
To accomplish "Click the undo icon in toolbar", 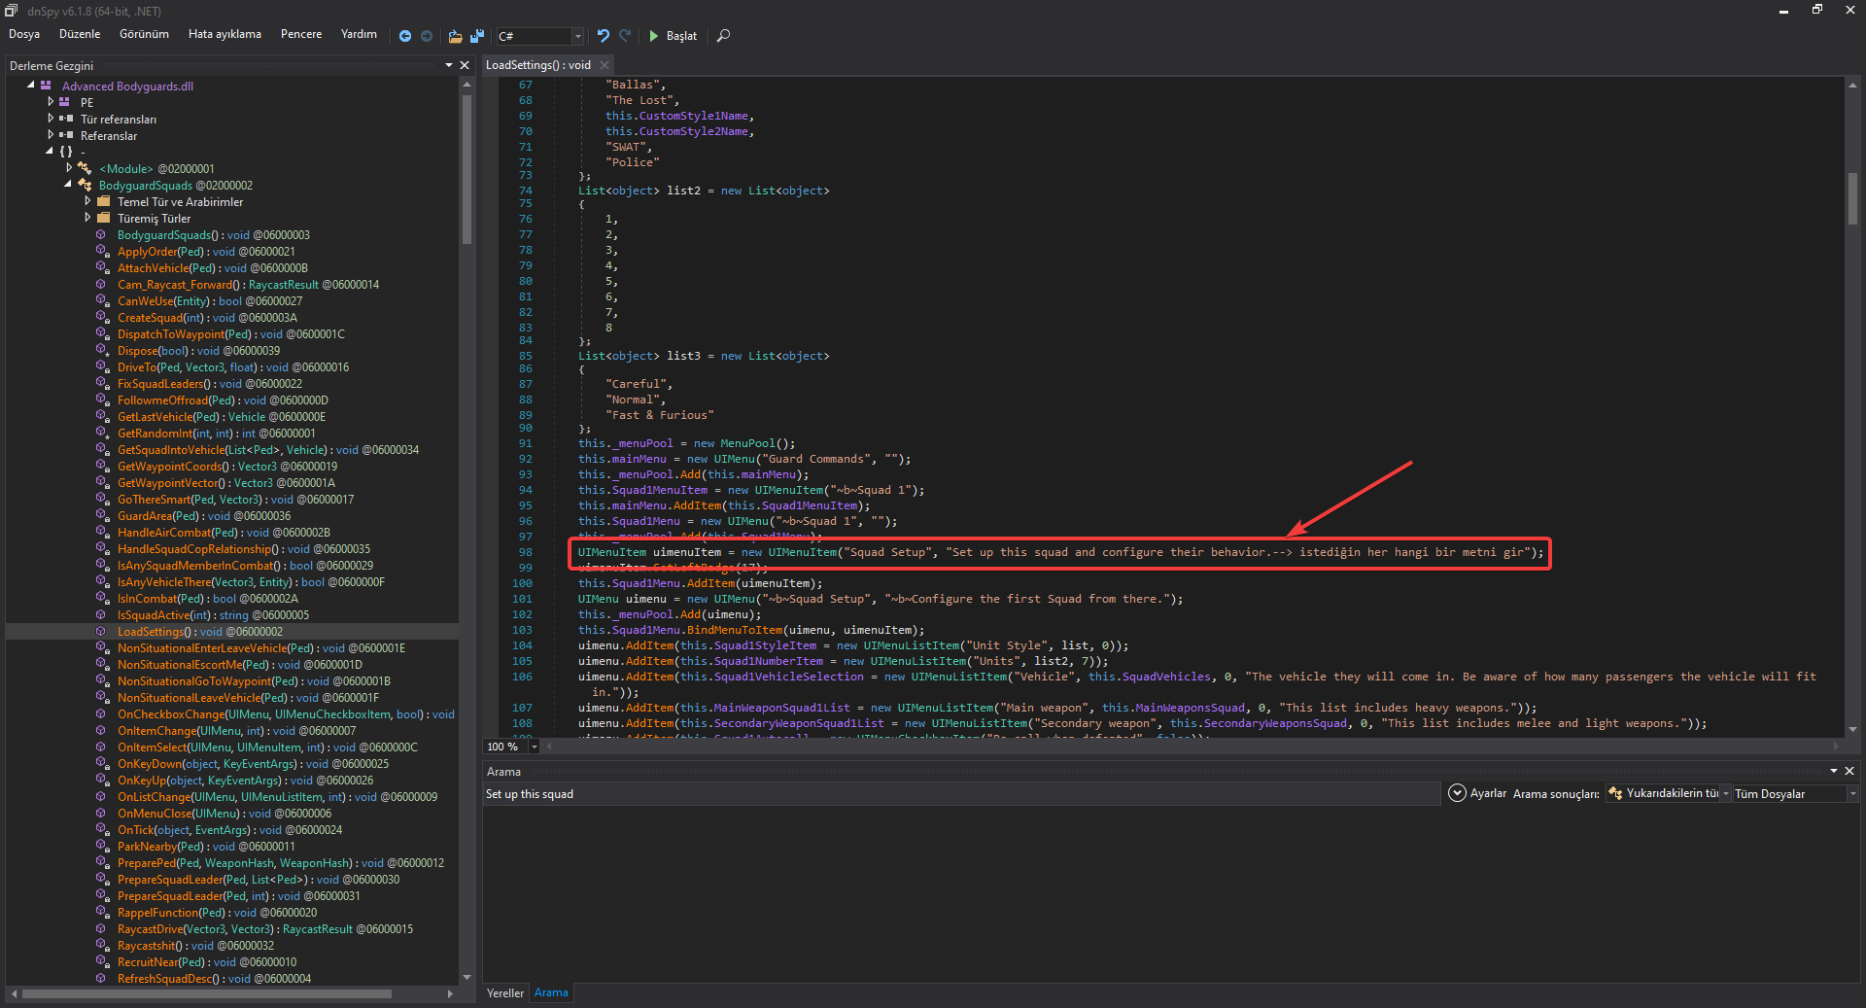I will coord(604,35).
